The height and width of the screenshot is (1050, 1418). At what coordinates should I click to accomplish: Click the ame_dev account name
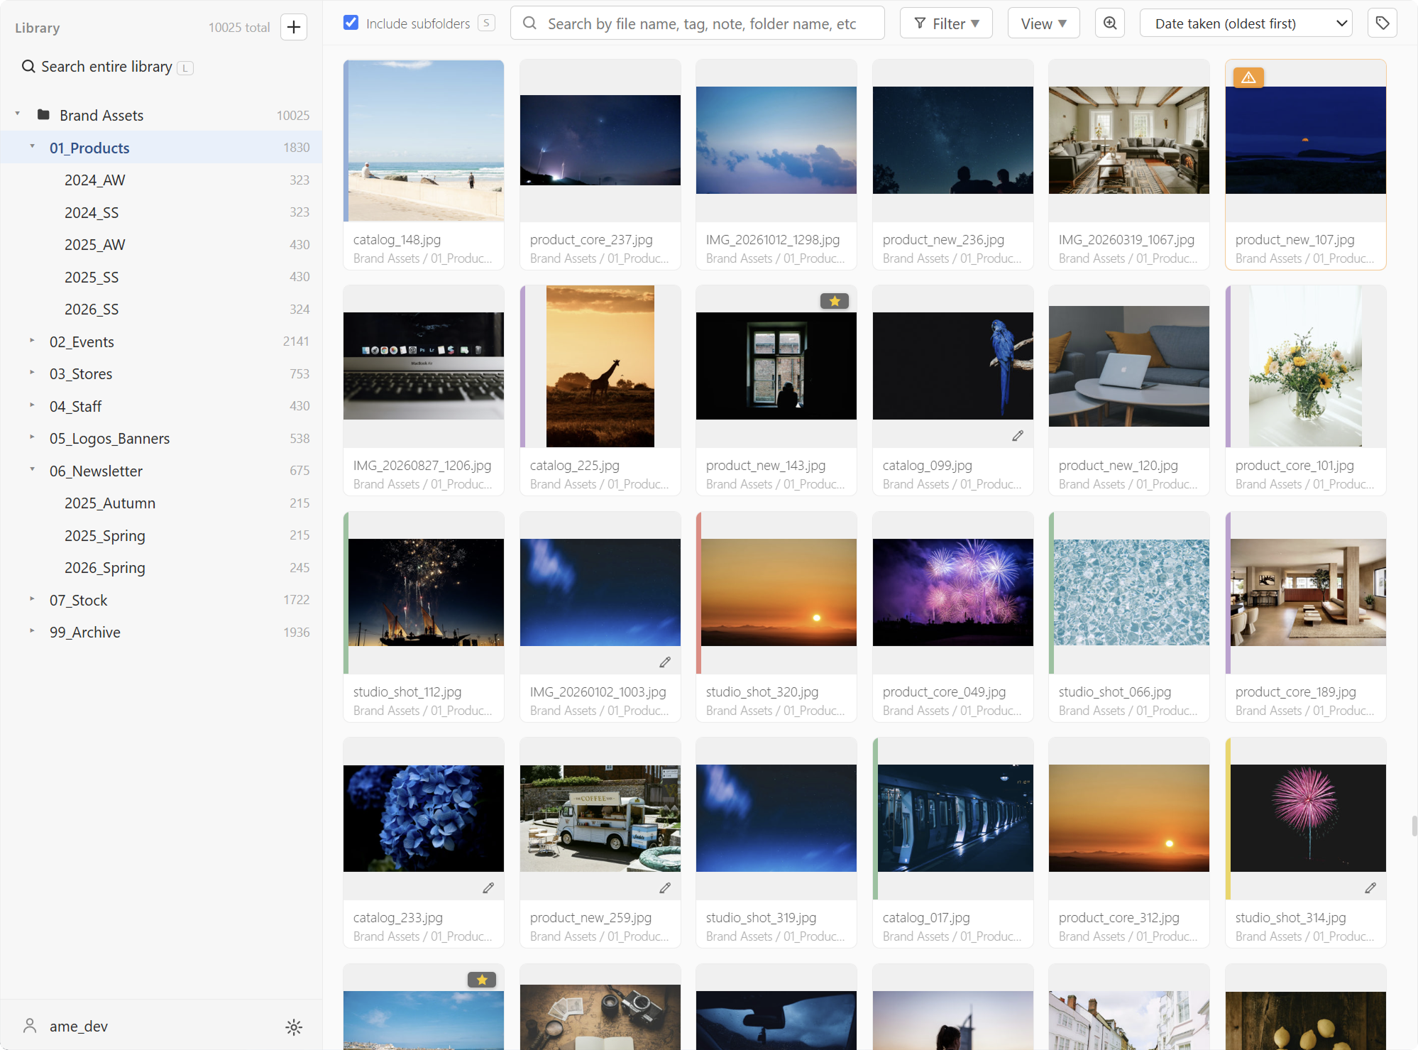click(79, 1026)
